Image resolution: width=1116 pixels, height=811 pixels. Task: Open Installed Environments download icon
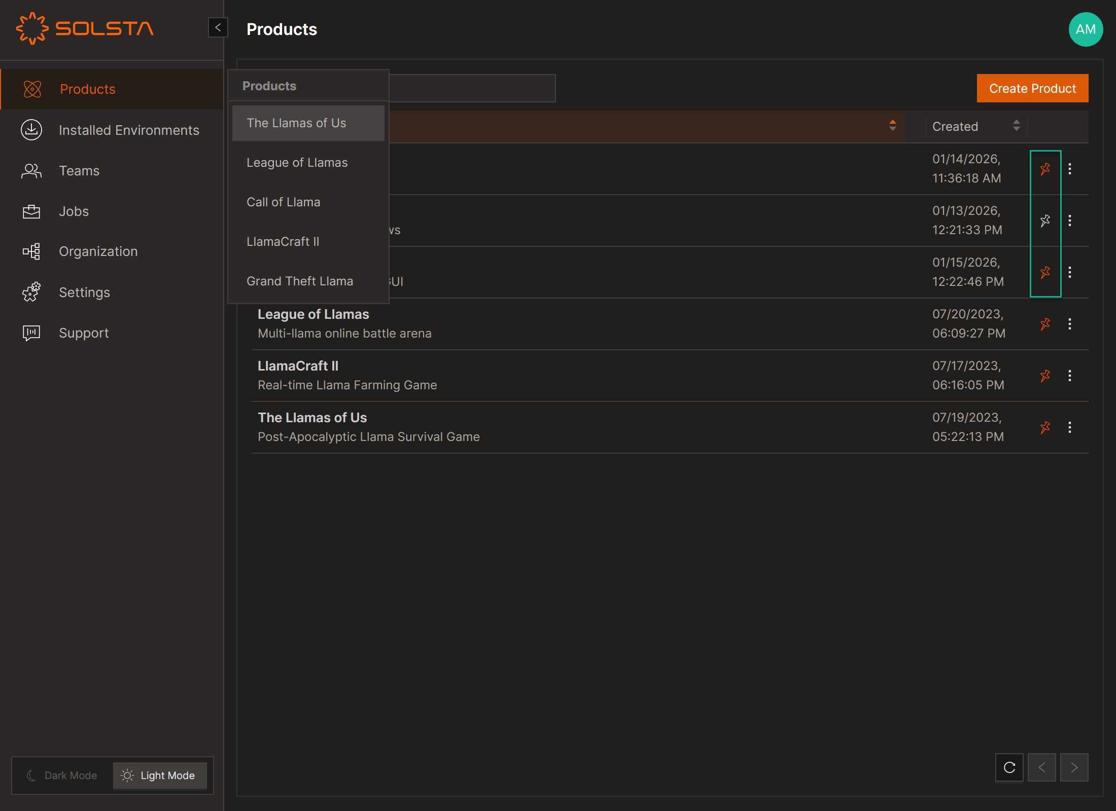tap(31, 130)
